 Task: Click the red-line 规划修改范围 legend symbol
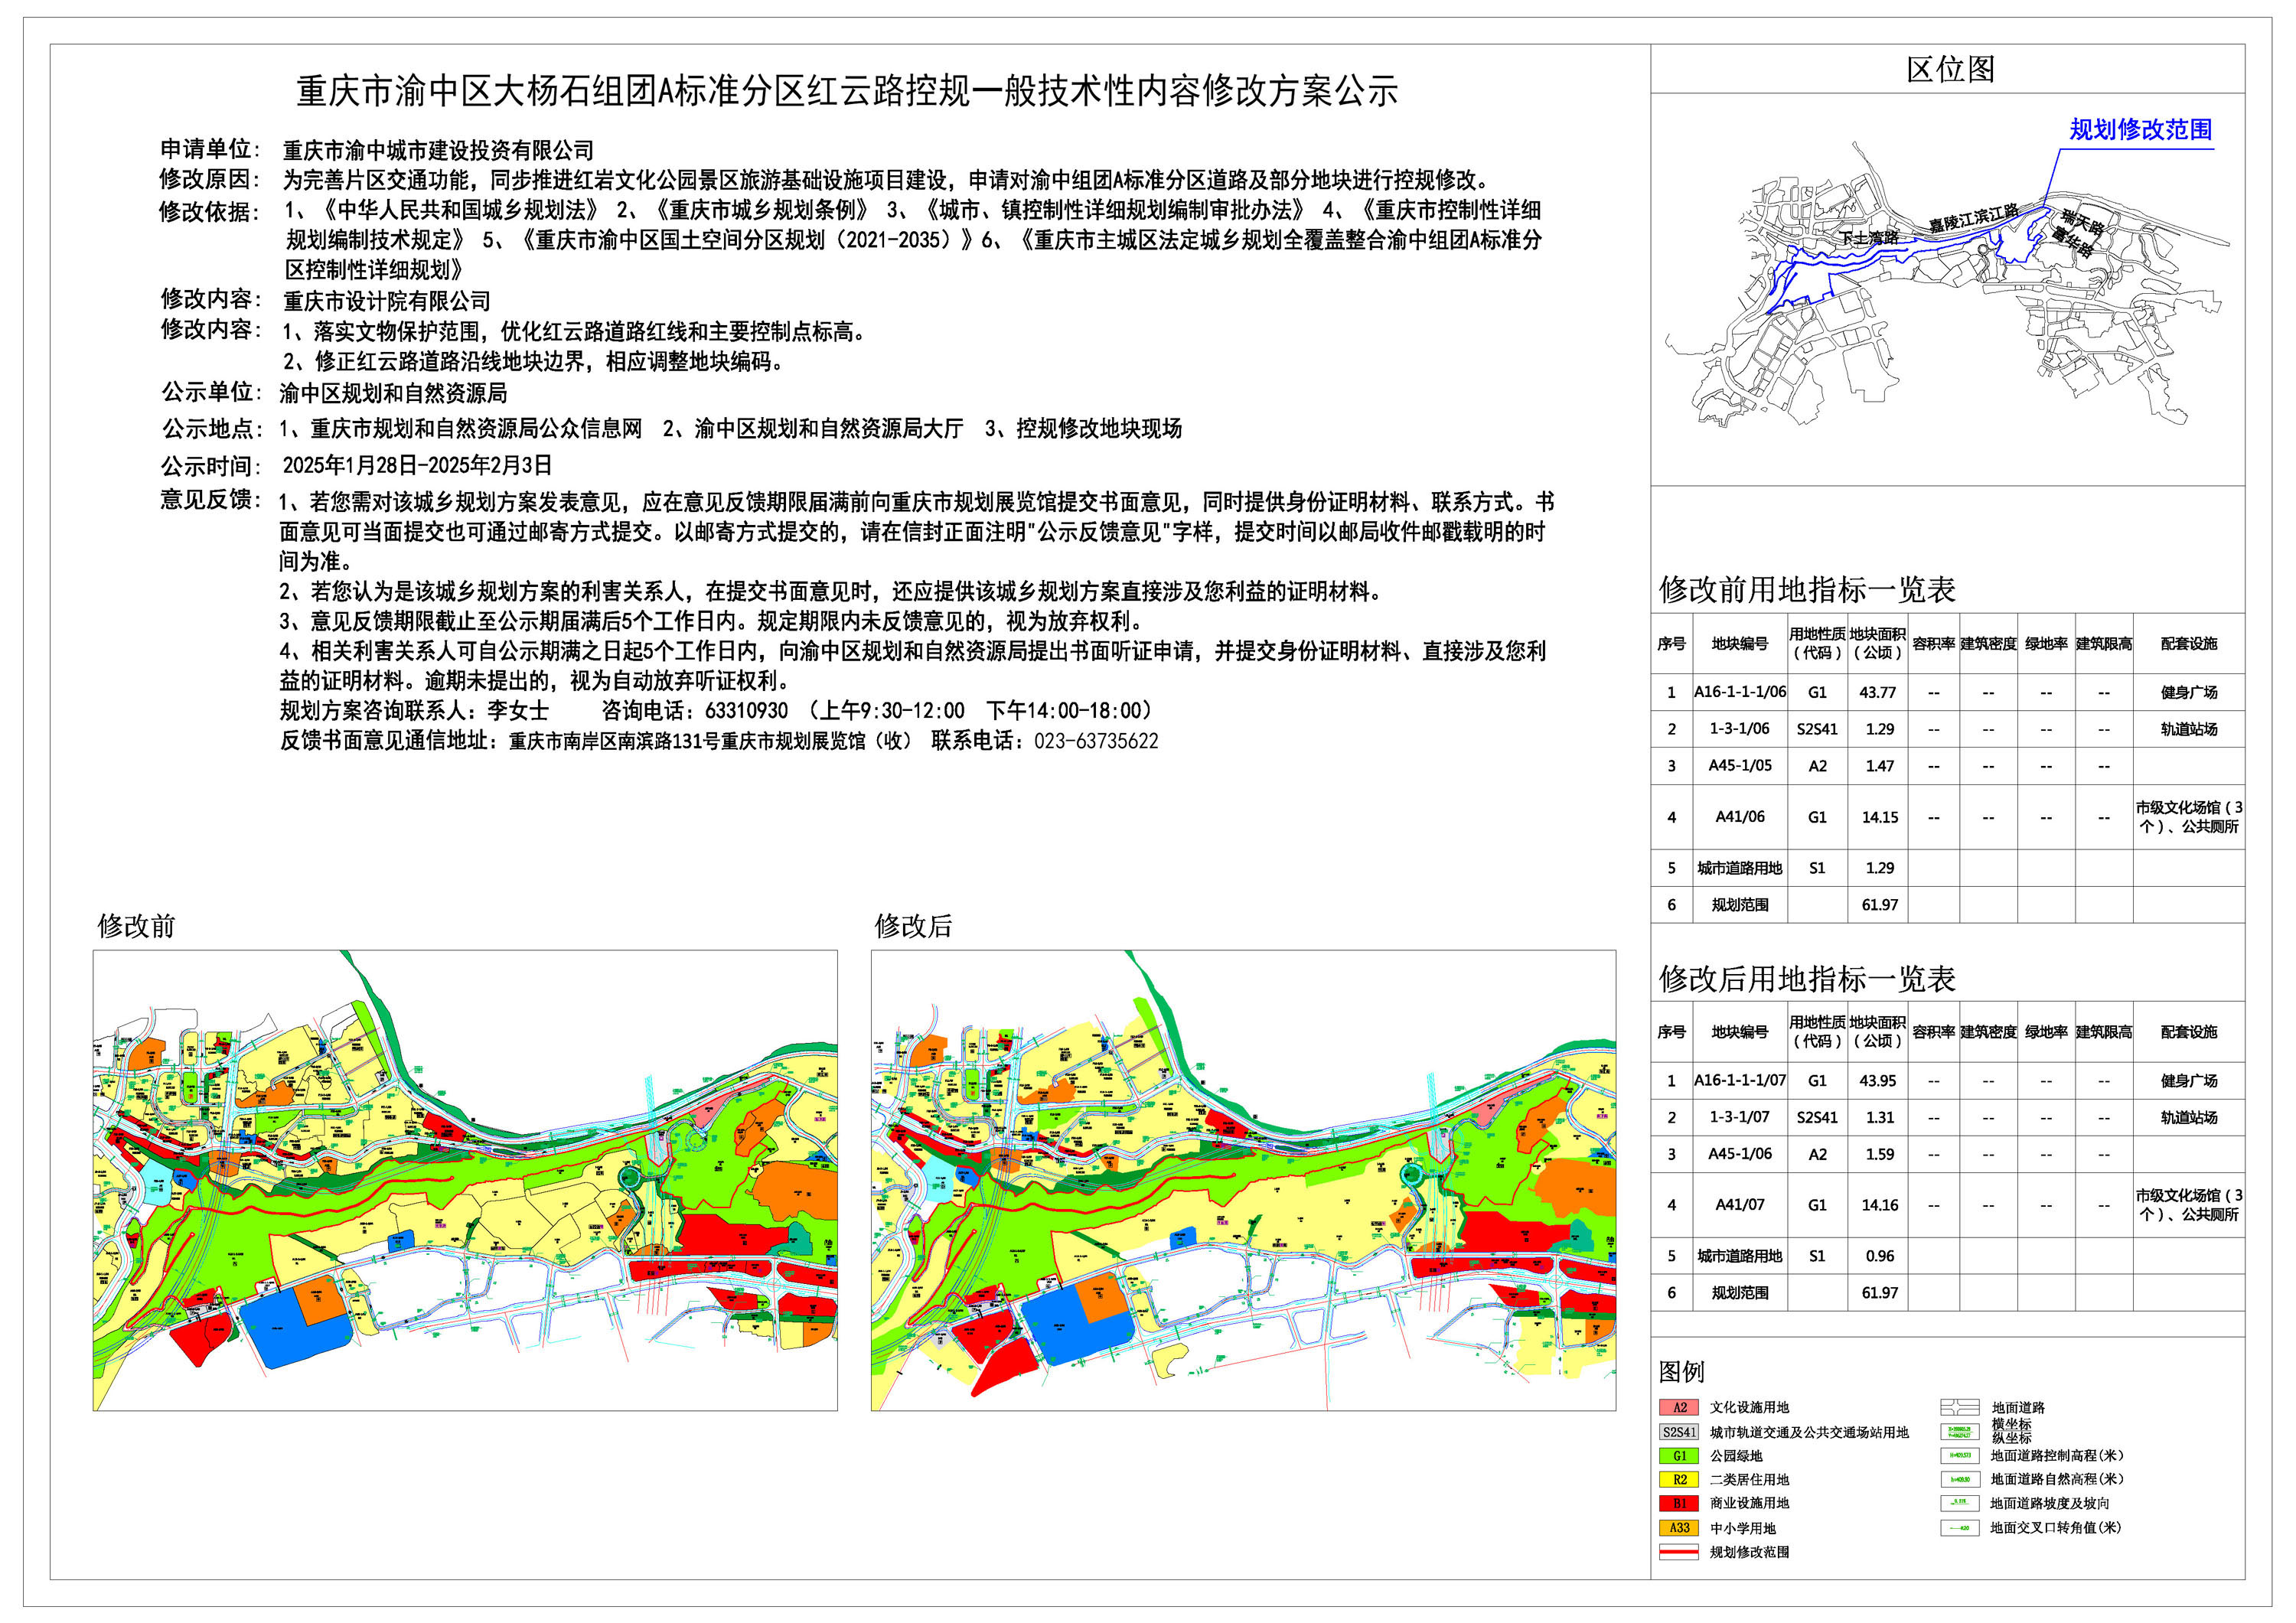[x=1679, y=1552]
